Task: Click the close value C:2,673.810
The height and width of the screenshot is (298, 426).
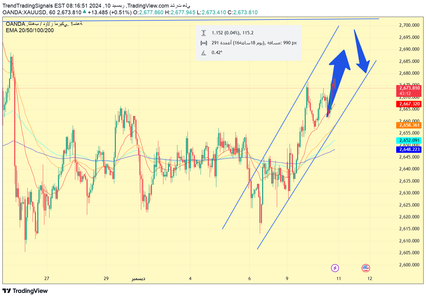Action: [242, 12]
